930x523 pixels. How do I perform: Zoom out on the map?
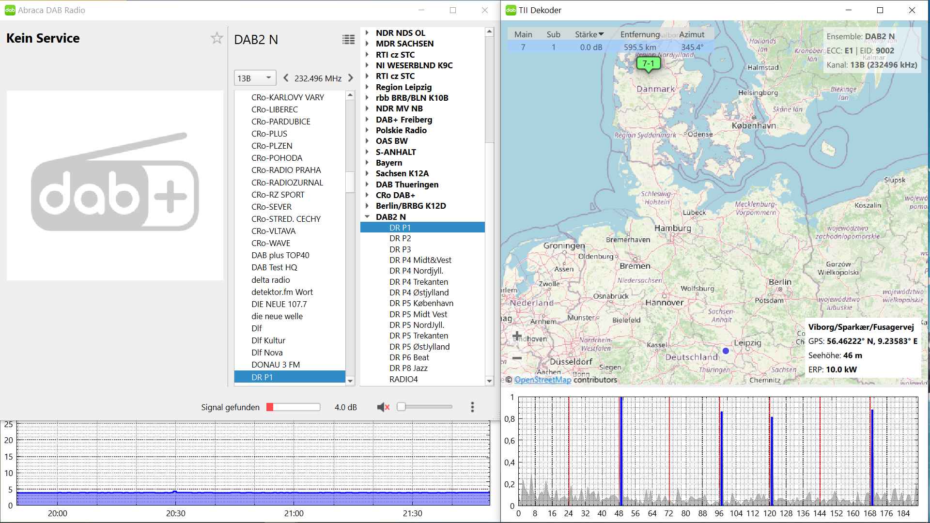click(x=517, y=358)
